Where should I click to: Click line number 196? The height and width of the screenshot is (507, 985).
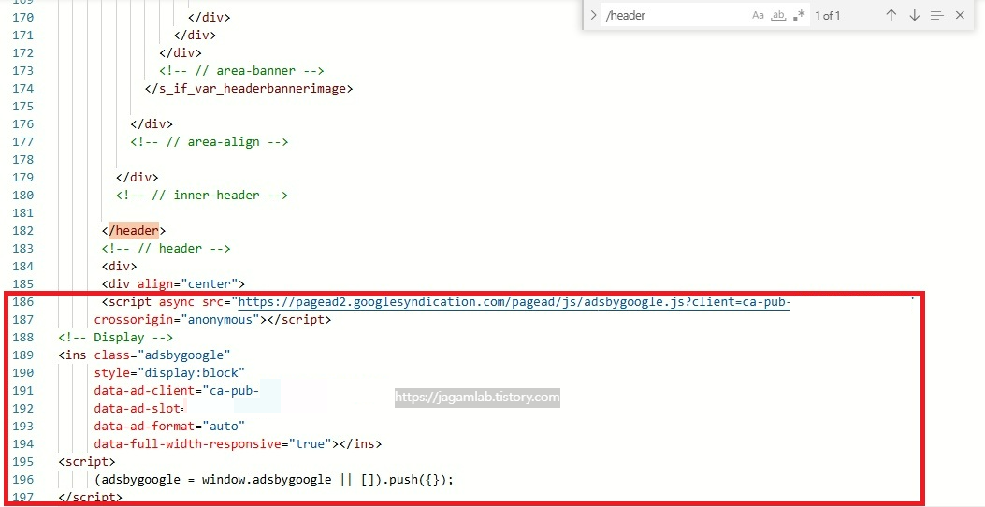pyautogui.click(x=23, y=479)
